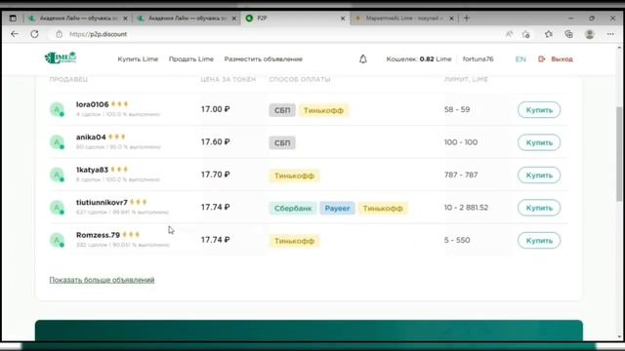
Task: Open the browser settings three-dots menu
Action: [x=610, y=34]
